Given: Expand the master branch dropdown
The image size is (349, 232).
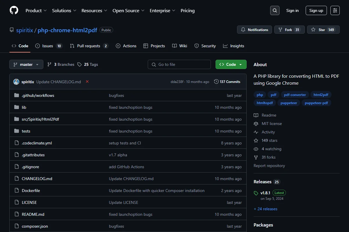Looking at the screenshot, I should tap(26, 64).
